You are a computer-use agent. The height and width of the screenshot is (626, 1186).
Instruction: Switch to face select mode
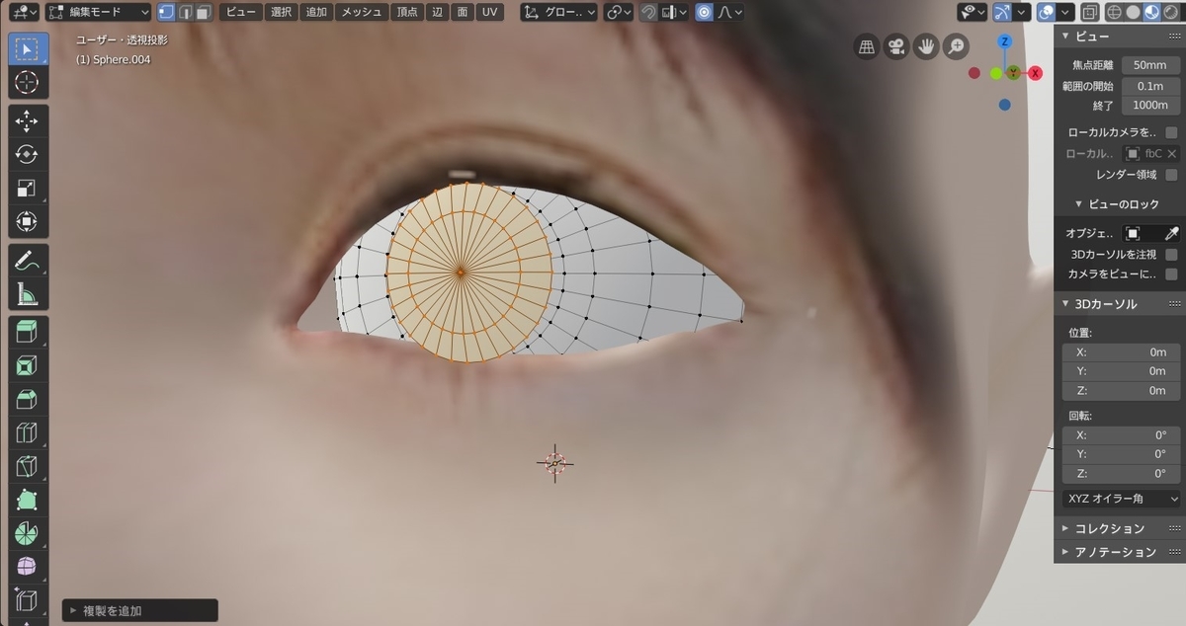(x=203, y=13)
